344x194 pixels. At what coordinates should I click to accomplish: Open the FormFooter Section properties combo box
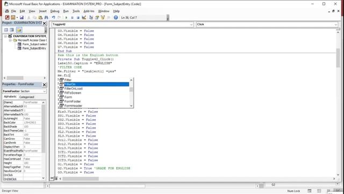click(24, 91)
